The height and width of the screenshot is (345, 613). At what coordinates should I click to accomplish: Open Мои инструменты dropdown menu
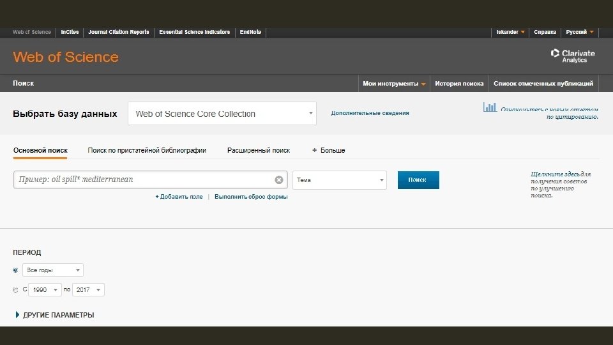[x=394, y=83]
